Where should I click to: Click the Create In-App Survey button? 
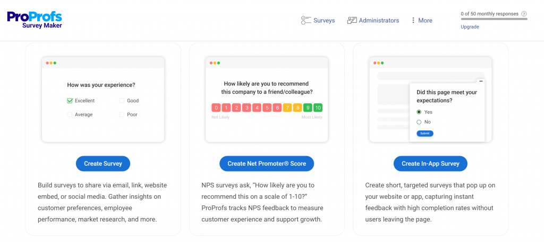(x=430, y=164)
